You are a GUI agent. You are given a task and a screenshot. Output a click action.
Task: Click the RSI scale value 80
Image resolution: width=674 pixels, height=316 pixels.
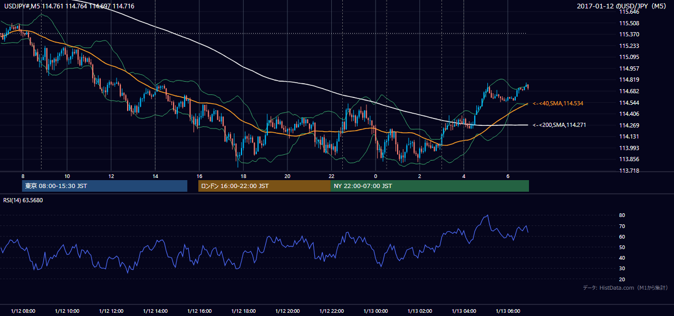(x=622, y=215)
